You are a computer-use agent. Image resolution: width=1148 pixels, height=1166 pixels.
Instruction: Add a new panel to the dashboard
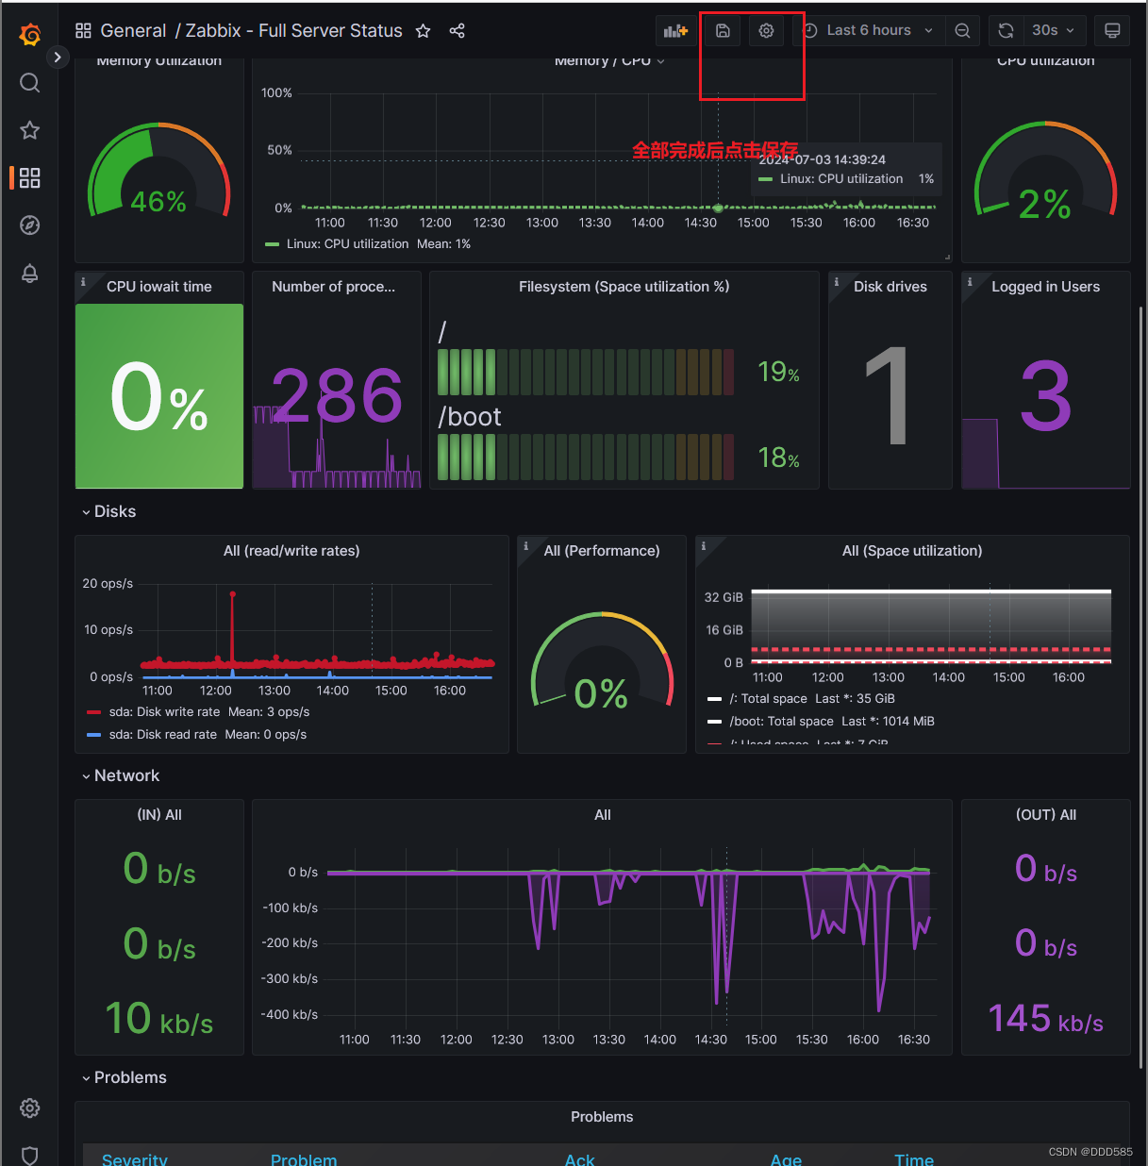pyautogui.click(x=675, y=31)
